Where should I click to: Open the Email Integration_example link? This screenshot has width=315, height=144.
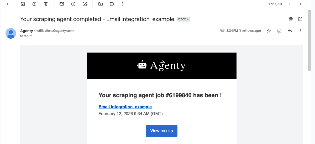pos(125,107)
